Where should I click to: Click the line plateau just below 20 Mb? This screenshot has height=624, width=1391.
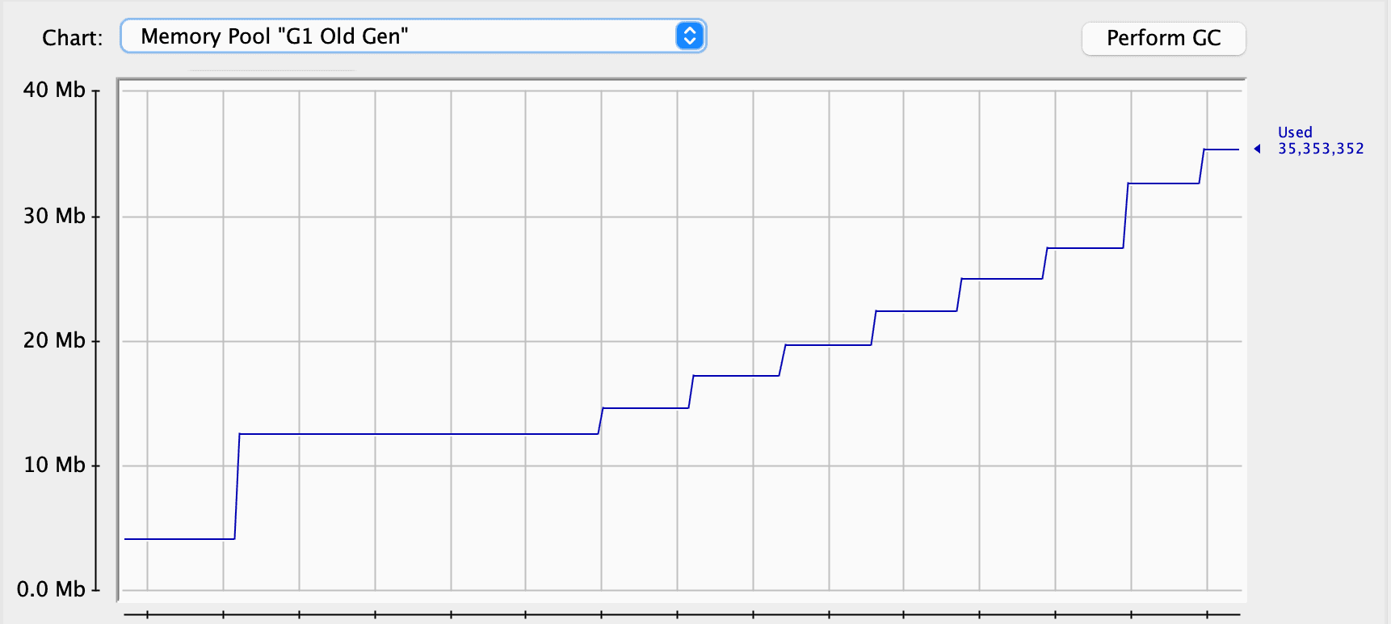(x=828, y=345)
